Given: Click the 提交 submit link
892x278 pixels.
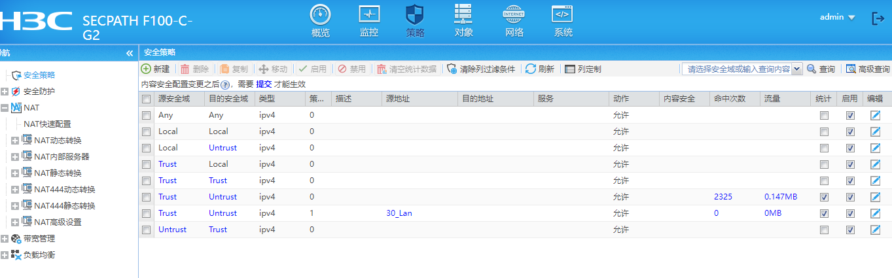Looking at the screenshot, I should point(264,84).
